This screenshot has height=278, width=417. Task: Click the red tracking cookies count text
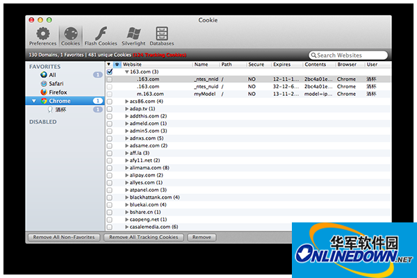point(159,55)
